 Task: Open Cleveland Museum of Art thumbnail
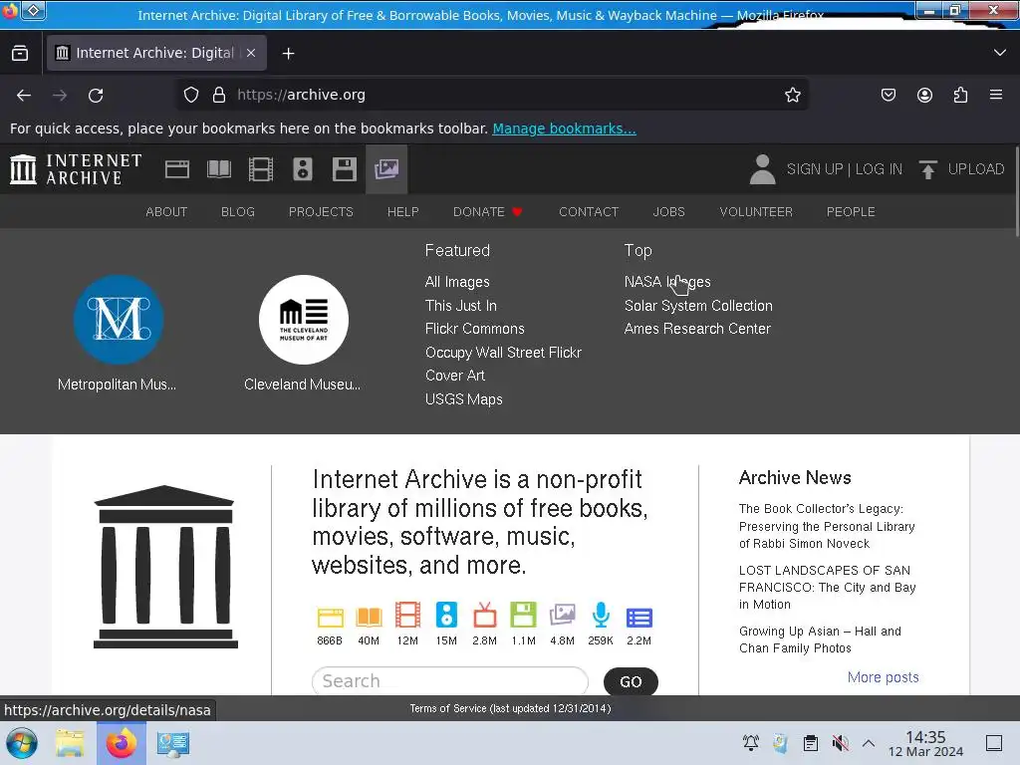click(303, 320)
